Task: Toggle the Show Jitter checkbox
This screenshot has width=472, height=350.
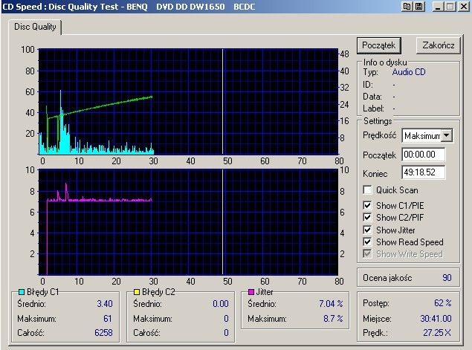Action: pos(367,230)
